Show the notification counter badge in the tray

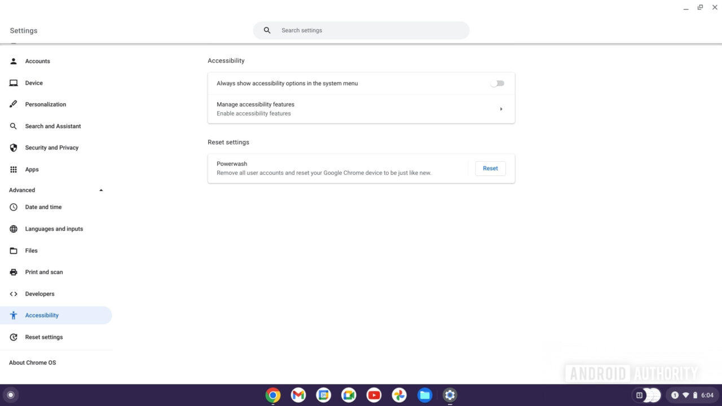click(675, 395)
